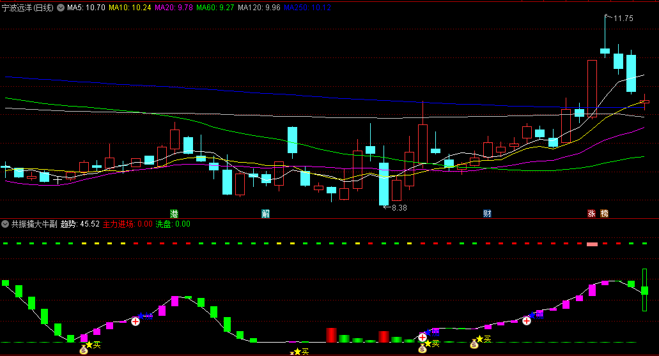
Task: Click the leftmost yellow star 买 signal
Action: click(93, 345)
